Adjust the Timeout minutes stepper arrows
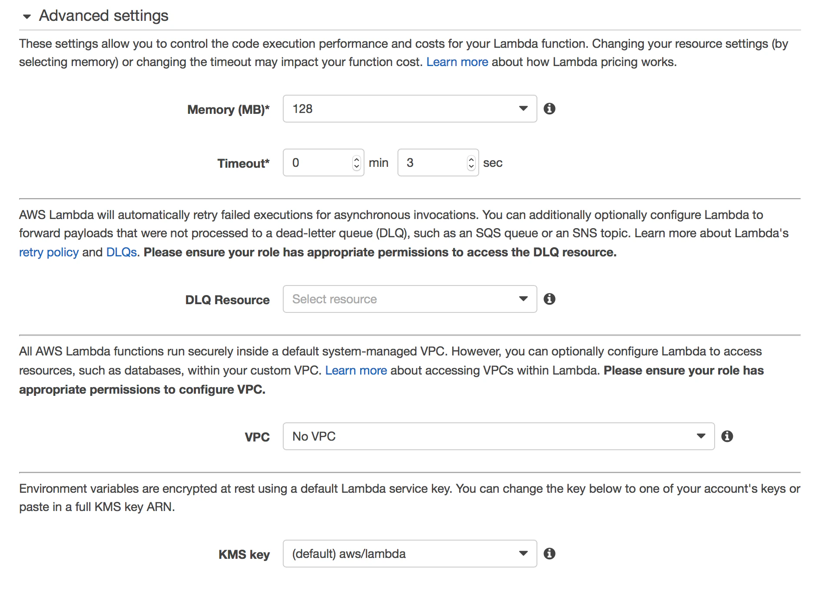 (x=357, y=163)
